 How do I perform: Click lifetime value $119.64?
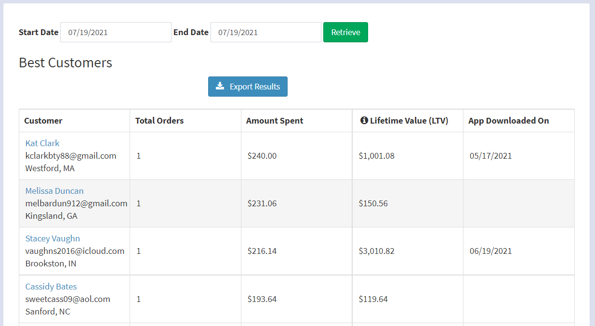(x=373, y=299)
